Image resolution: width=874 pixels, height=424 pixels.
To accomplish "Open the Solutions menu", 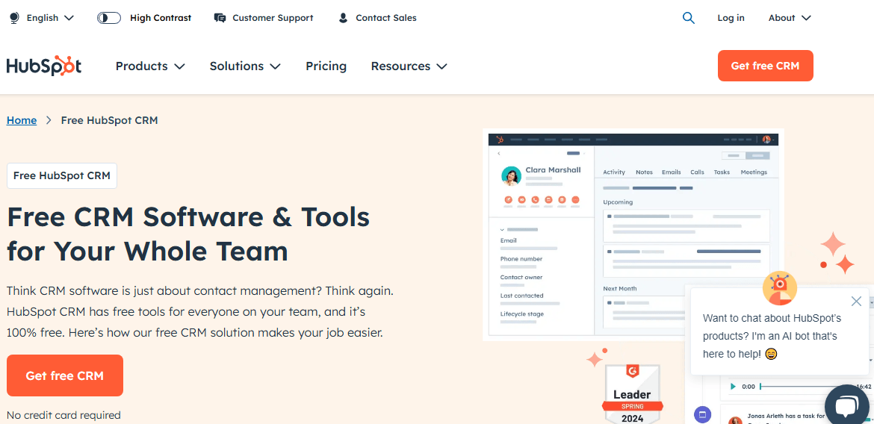I will click(x=245, y=66).
